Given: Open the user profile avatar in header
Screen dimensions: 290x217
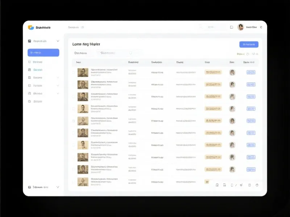Looking at the screenshot, I should coord(241,27).
